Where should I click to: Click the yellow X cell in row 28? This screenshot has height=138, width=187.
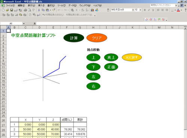click(x=26, y=129)
